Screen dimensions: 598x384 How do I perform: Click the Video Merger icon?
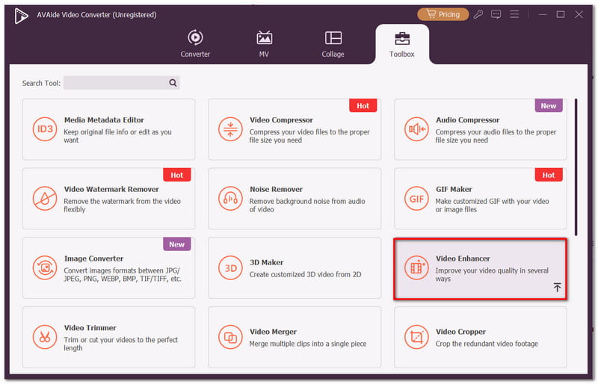(230, 337)
